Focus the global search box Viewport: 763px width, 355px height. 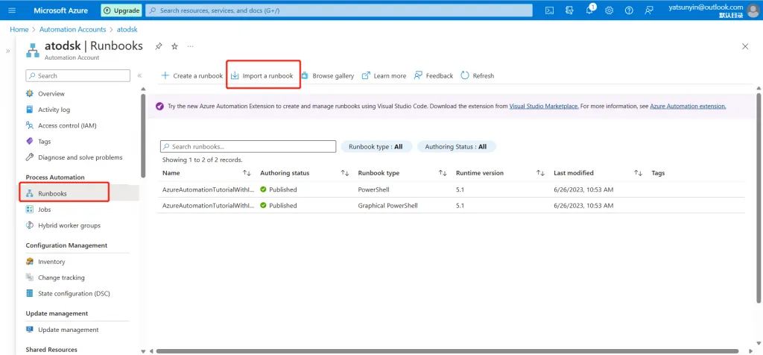[339, 10]
